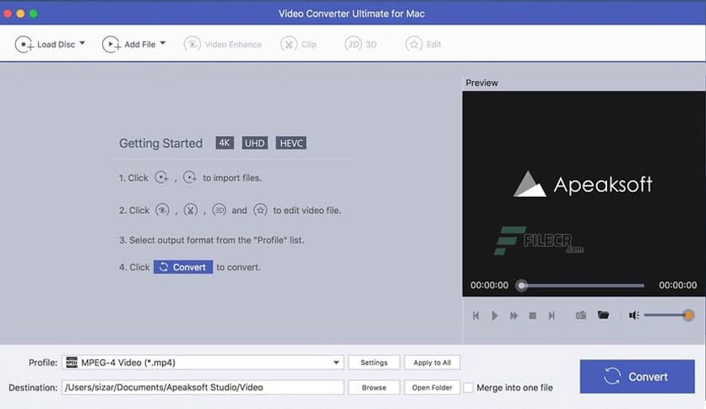This screenshot has height=409, width=706.
Task: Fast forward the preview video
Action: (513, 316)
